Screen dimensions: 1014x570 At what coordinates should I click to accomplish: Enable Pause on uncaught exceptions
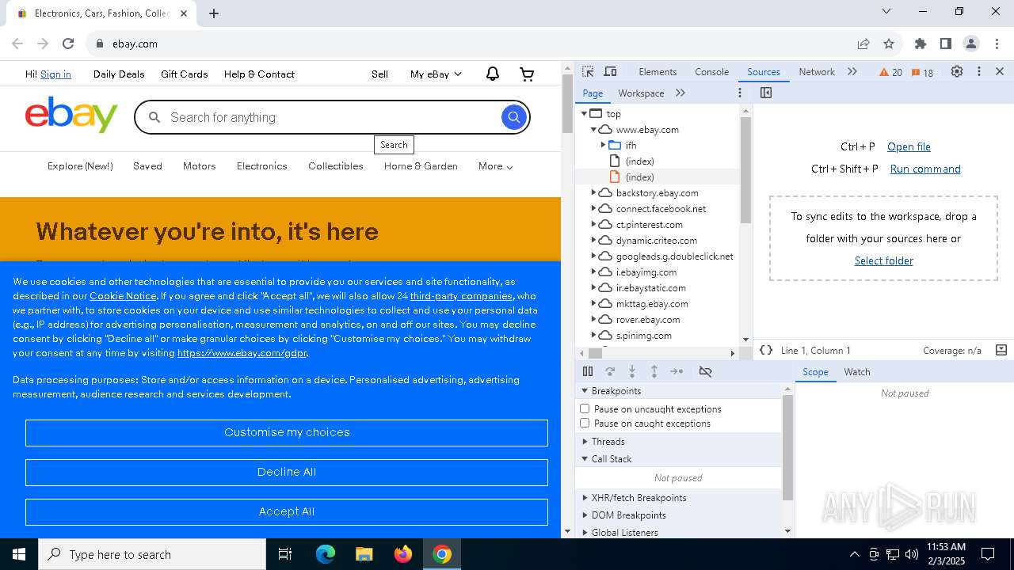coord(585,408)
